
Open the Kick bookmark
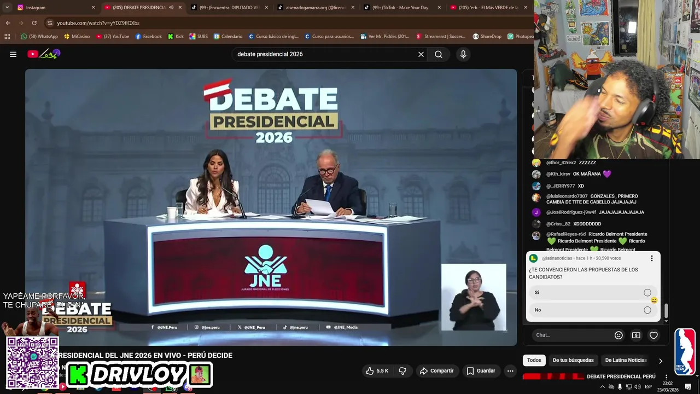176,37
